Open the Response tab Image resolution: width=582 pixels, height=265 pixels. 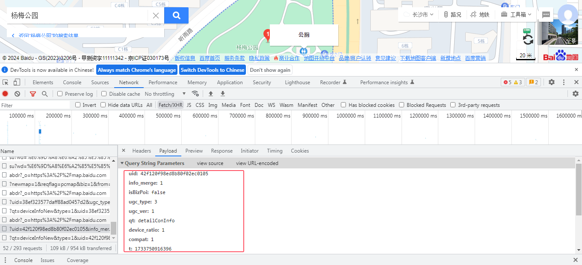pyautogui.click(x=222, y=151)
